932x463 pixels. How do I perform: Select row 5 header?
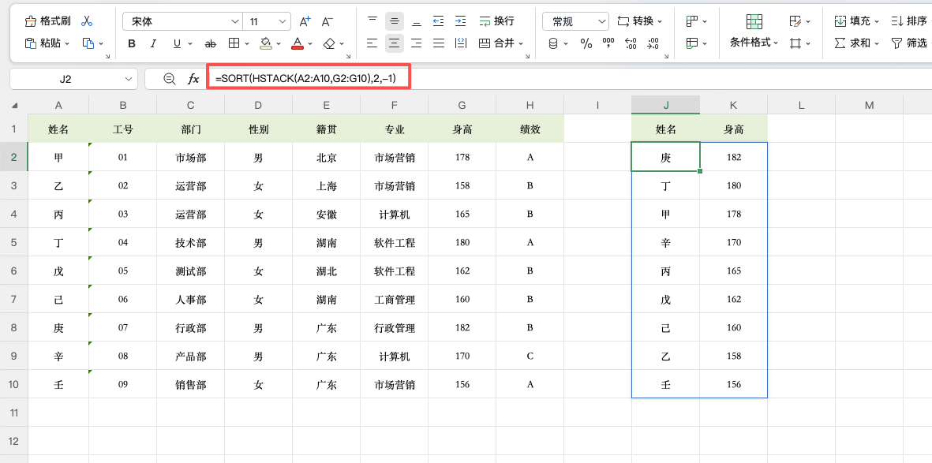14,242
